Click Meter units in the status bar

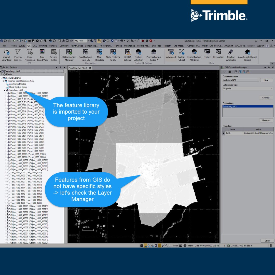pos(191,246)
